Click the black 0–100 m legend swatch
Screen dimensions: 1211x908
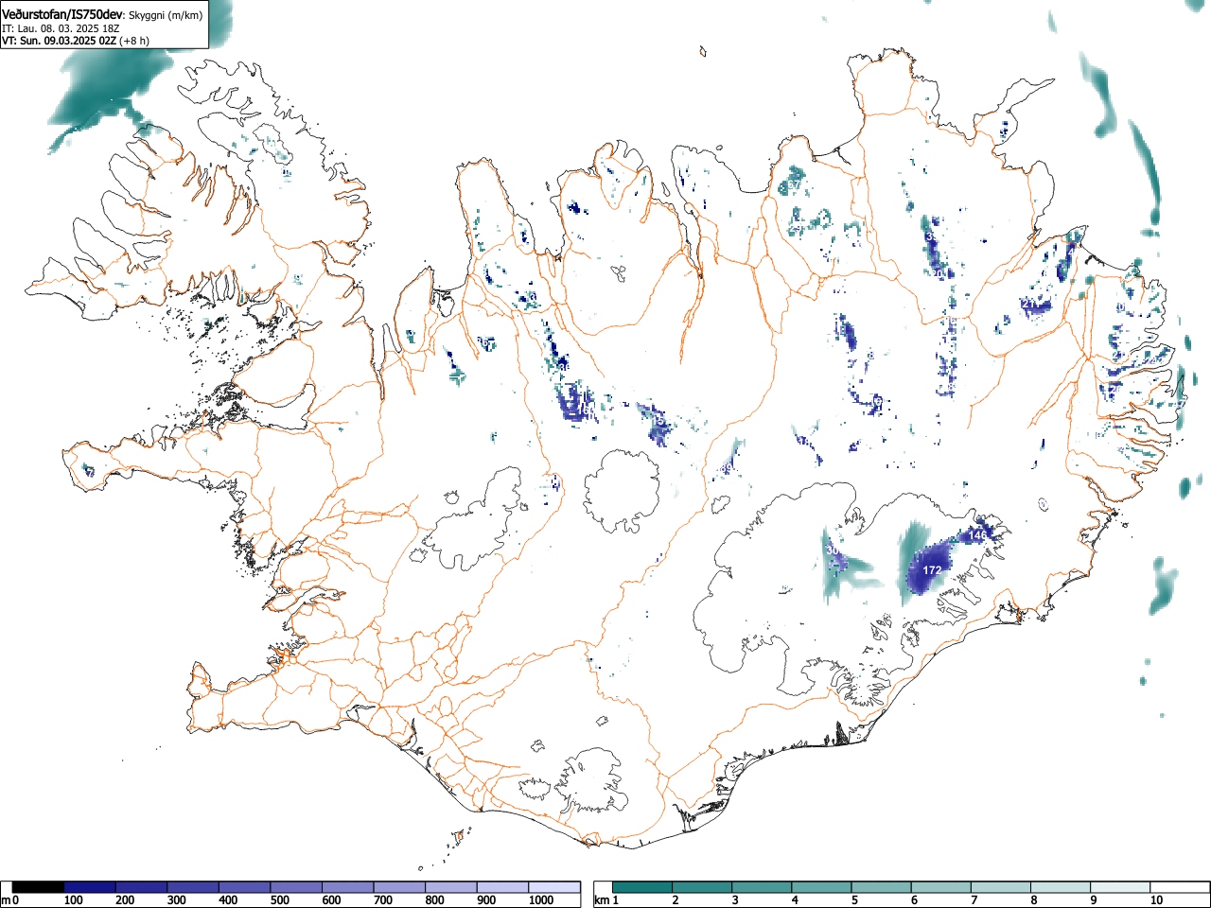(x=38, y=887)
